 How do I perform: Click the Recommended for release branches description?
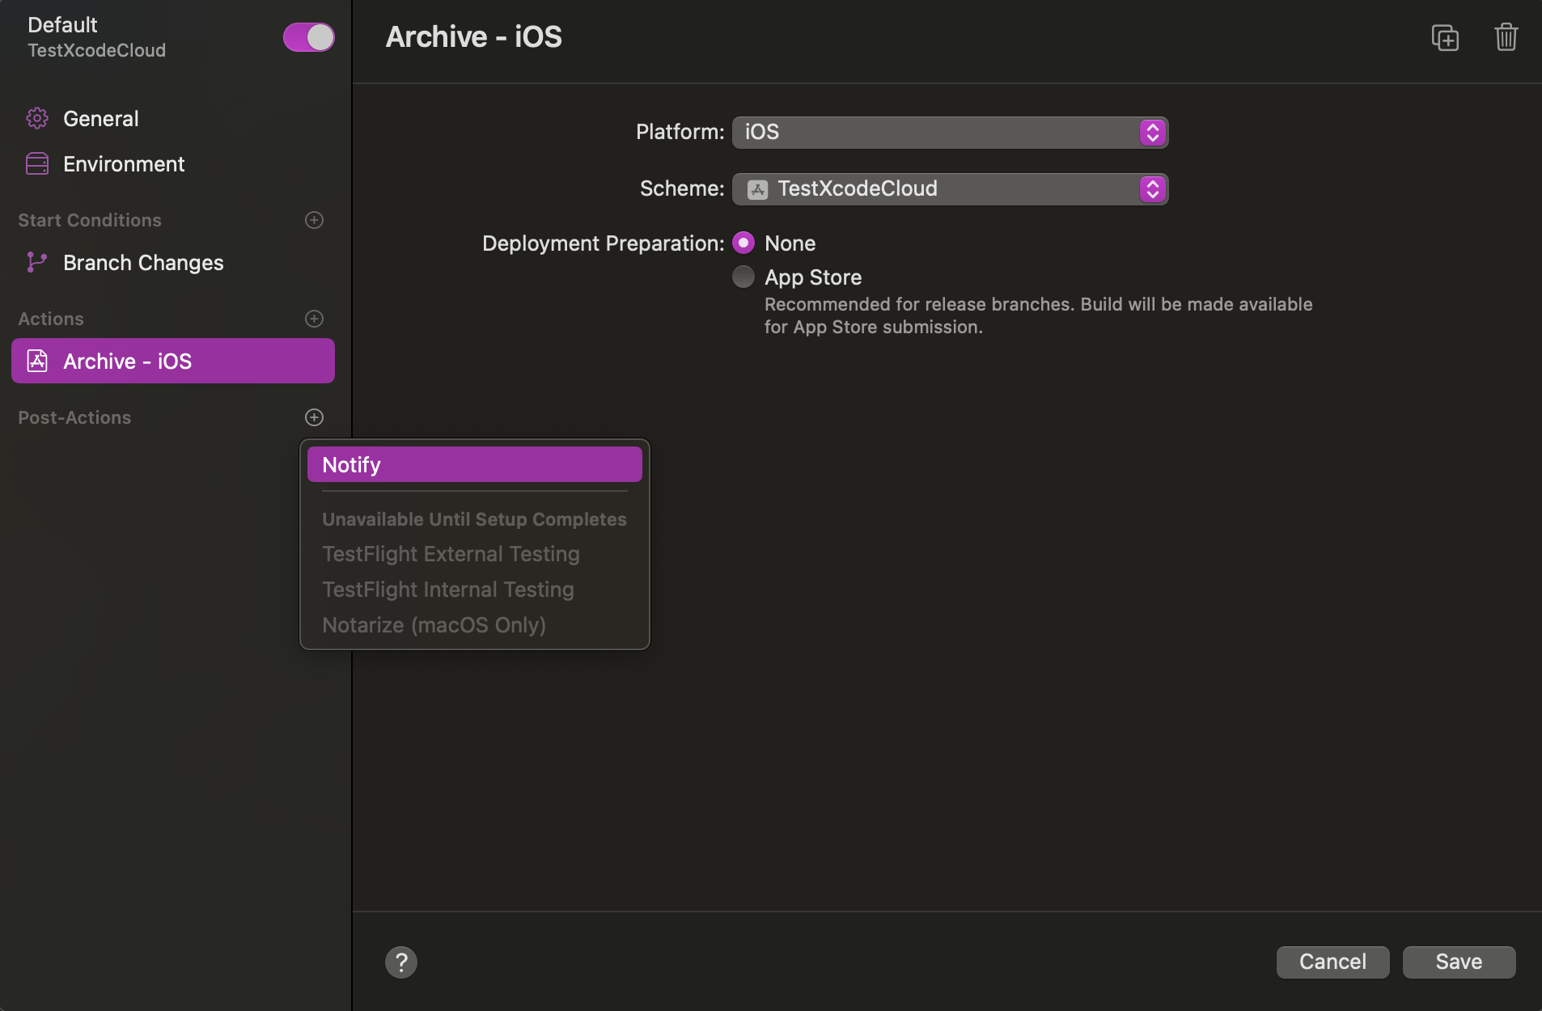[x=1039, y=315]
